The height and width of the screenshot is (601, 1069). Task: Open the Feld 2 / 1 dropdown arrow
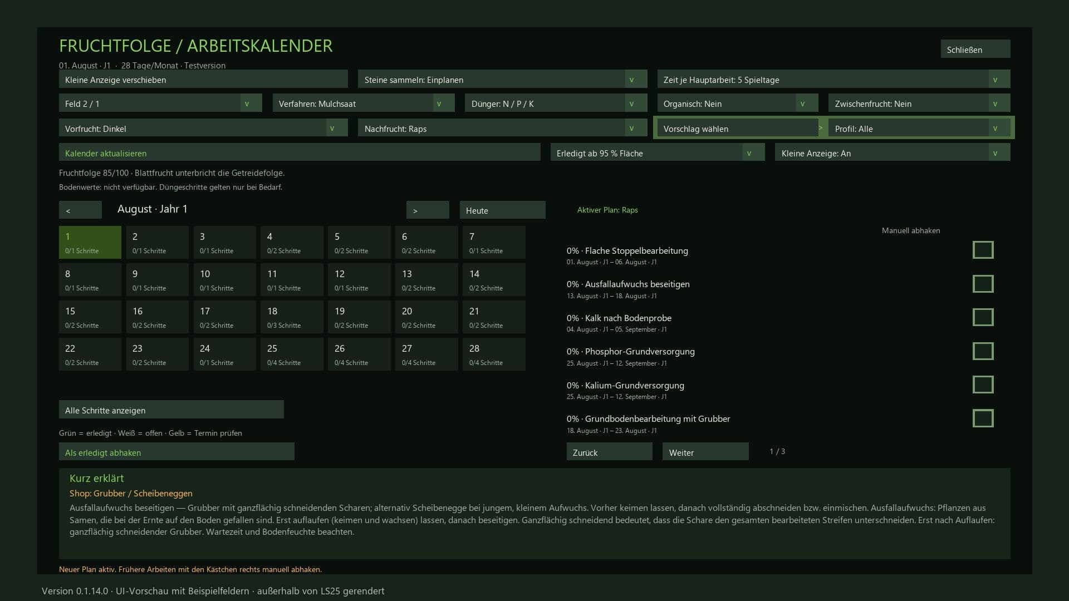click(x=247, y=103)
